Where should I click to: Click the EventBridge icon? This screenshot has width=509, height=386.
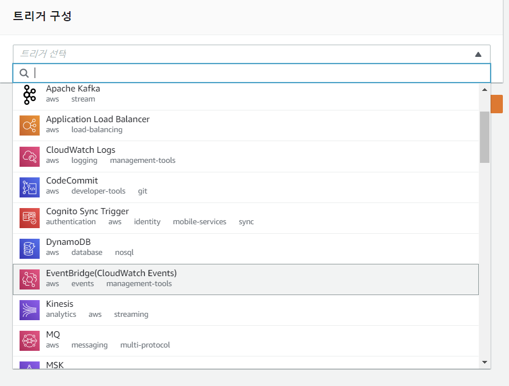(30, 279)
